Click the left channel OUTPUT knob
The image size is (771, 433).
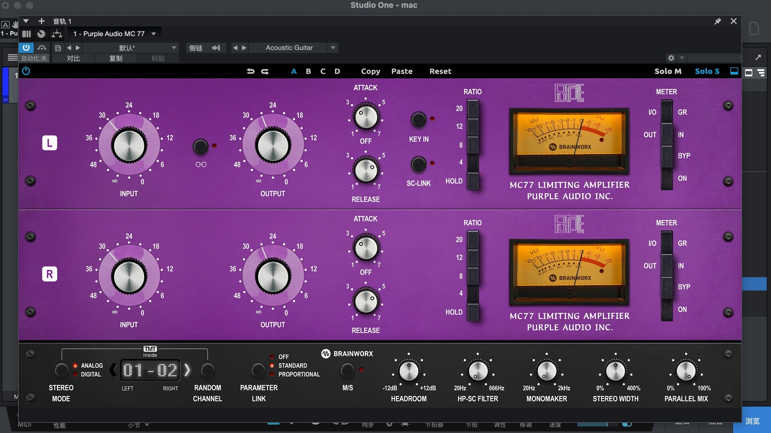pos(273,146)
